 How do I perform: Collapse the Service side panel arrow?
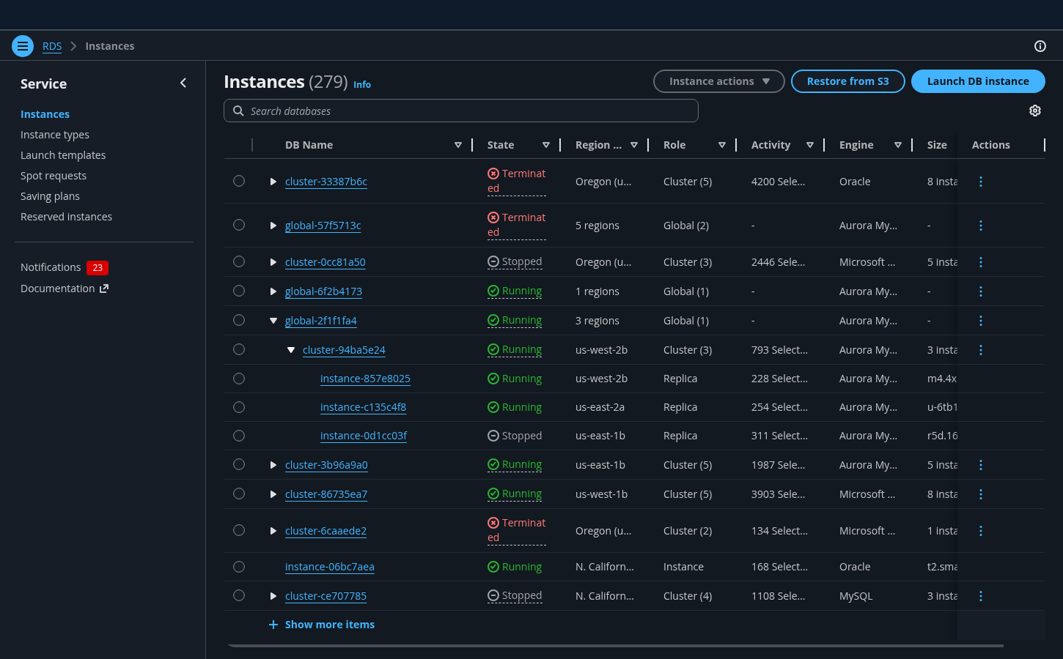(x=183, y=83)
